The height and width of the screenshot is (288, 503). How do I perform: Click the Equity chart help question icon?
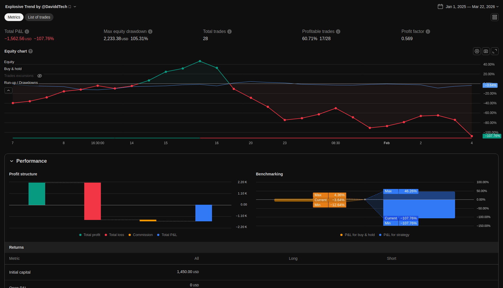(x=30, y=51)
